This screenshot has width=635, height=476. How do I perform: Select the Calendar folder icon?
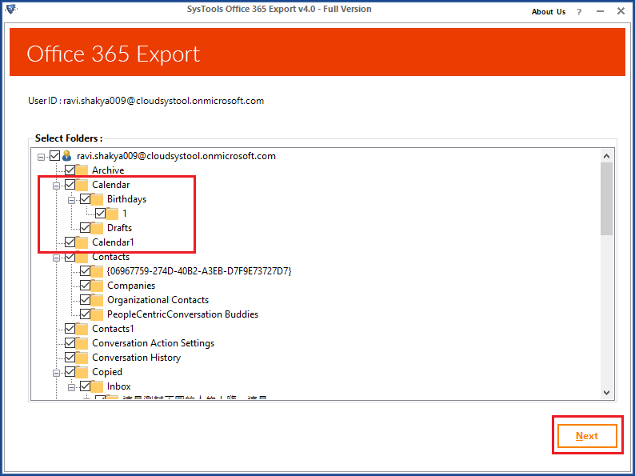82,185
